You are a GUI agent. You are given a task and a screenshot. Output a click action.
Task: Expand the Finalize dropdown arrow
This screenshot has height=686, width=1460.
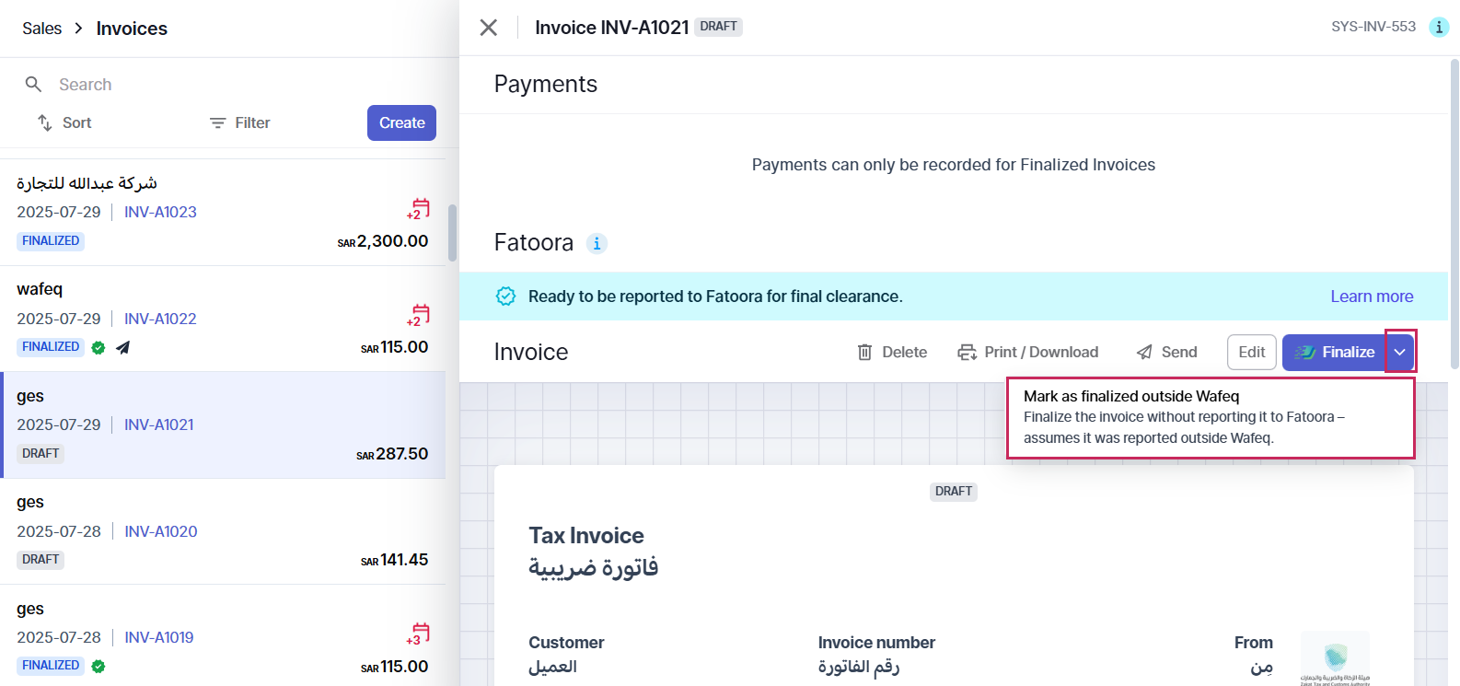[1400, 352]
